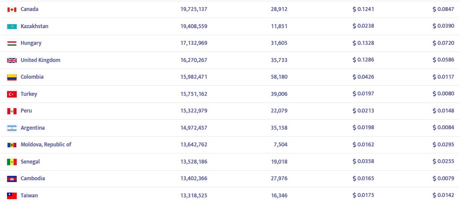Select the Taiwan country name

(29, 196)
